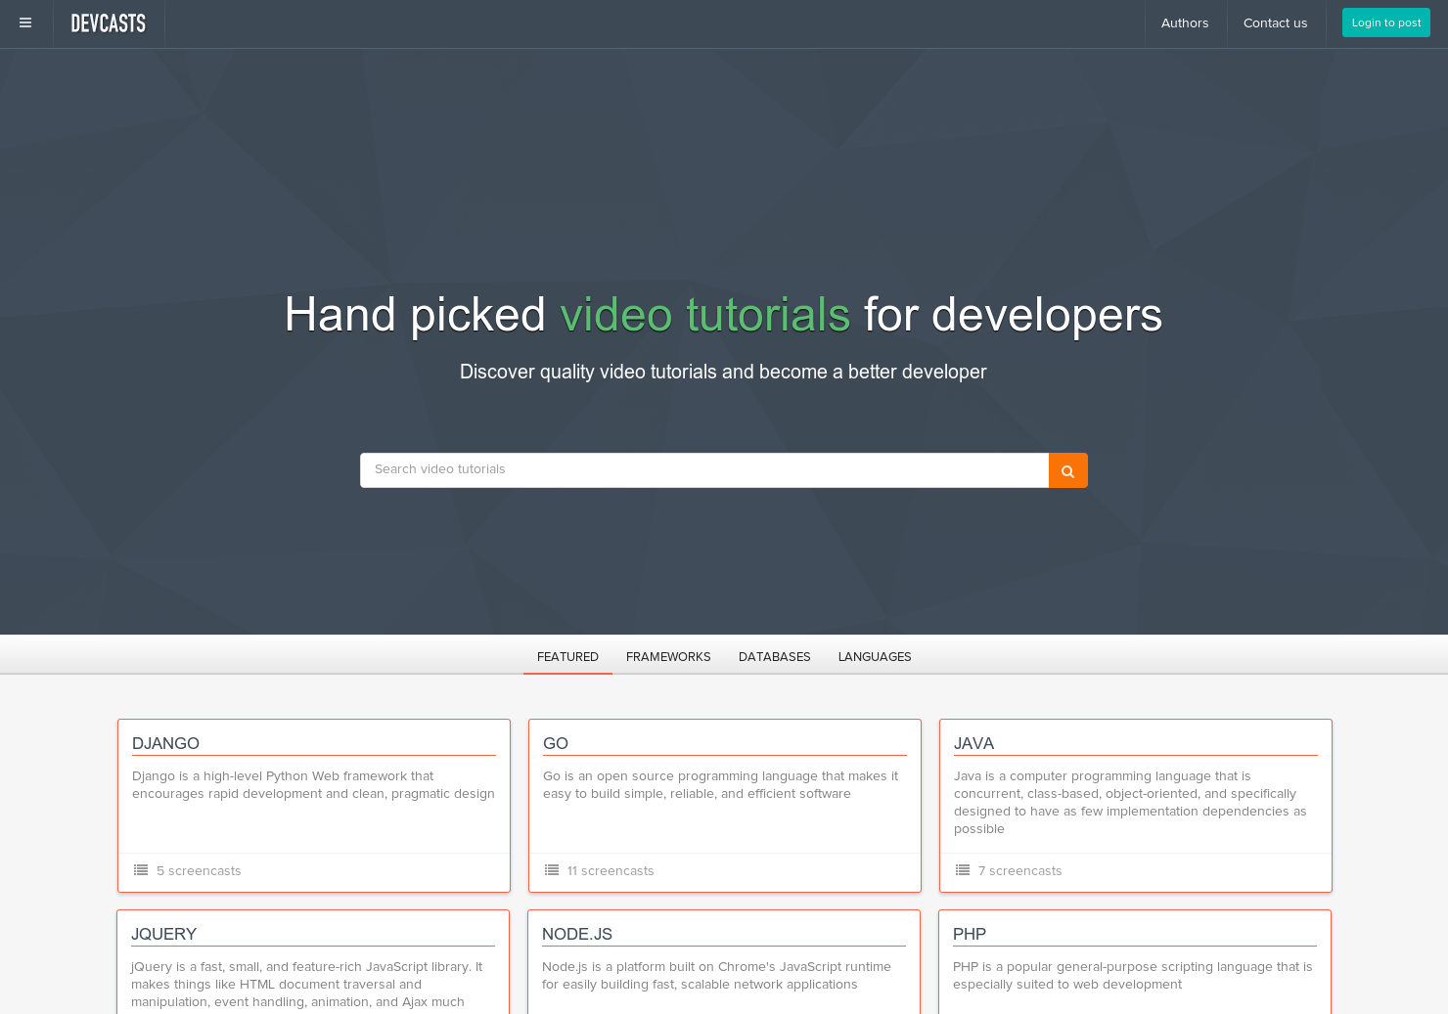Open the Contact us page
This screenshot has width=1448, height=1014.
[x=1275, y=23]
